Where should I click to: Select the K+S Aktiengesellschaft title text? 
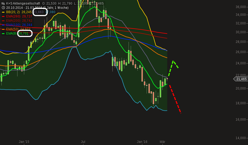(x=23, y=3)
